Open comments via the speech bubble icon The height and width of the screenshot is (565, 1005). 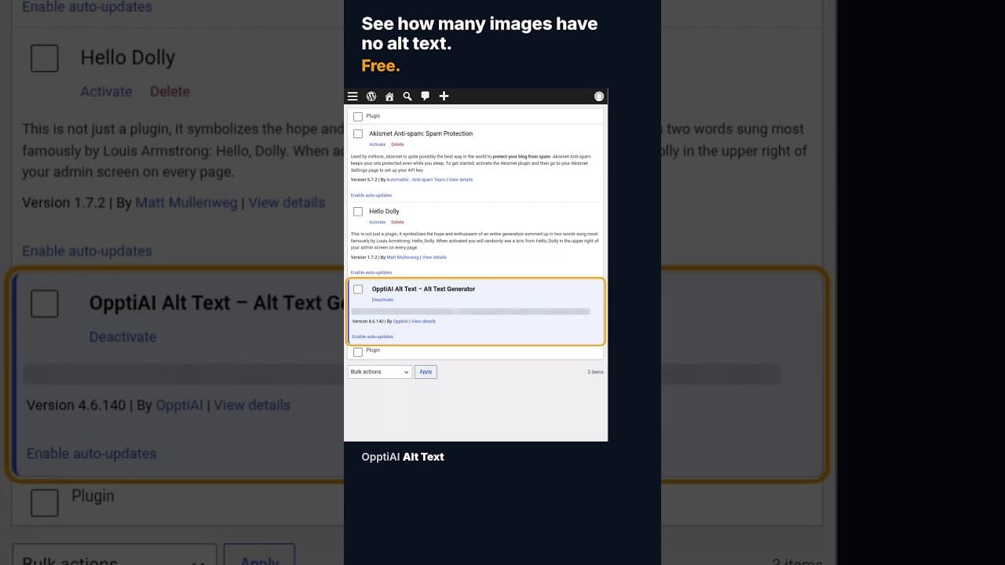[426, 97]
